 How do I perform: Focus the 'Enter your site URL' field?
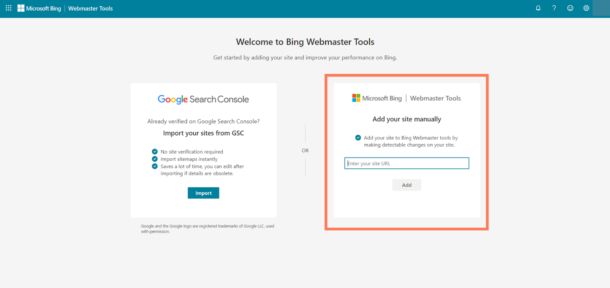pyautogui.click(x=406, y=163)
